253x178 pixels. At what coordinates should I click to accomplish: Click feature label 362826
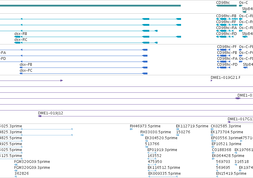tap(22, 174)
